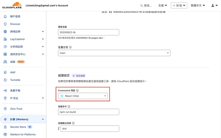The image size is (221, 138).
Task: Click the Cloudflare logo
Action: click(12, 5)
